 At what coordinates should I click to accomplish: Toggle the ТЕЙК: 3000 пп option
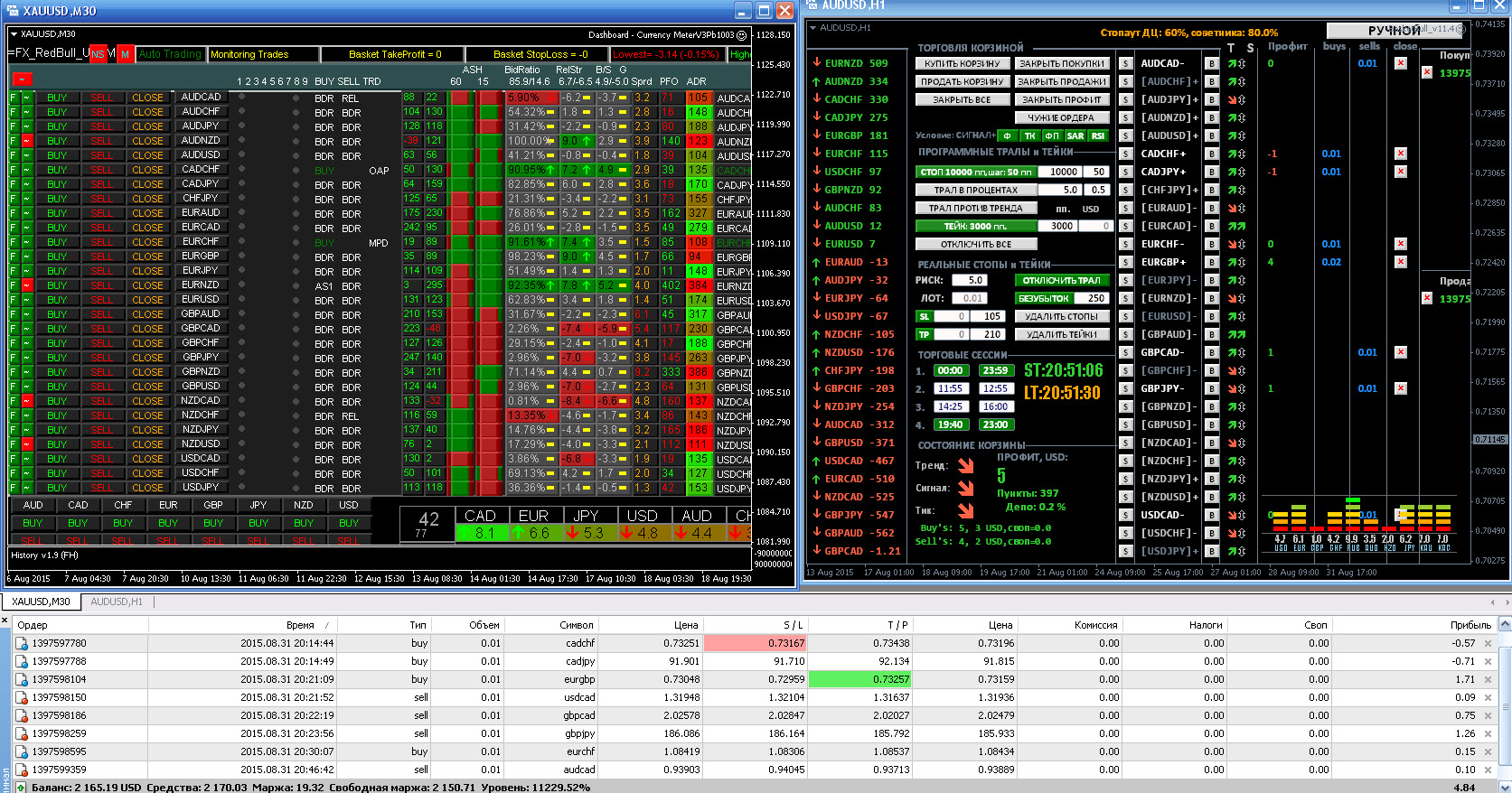coord(976,226)
